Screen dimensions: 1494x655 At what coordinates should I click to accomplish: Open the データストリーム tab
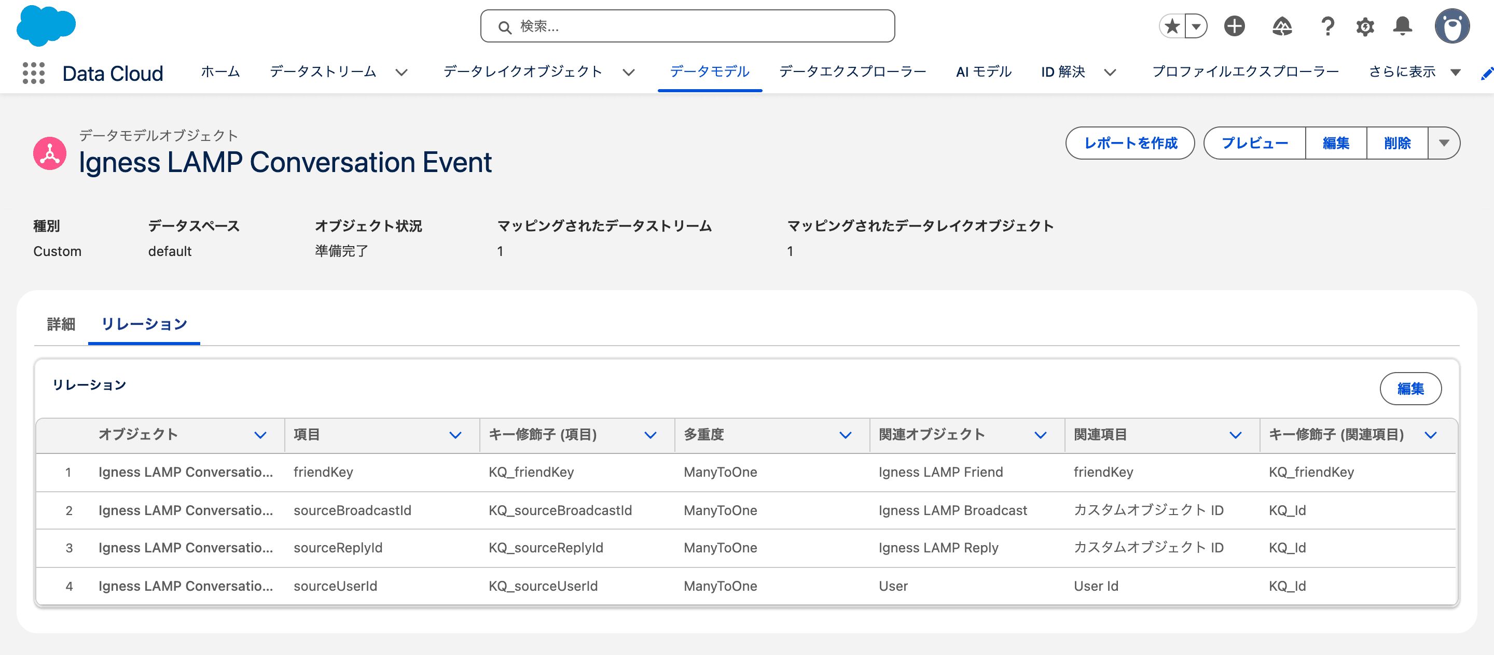[323, 72]
